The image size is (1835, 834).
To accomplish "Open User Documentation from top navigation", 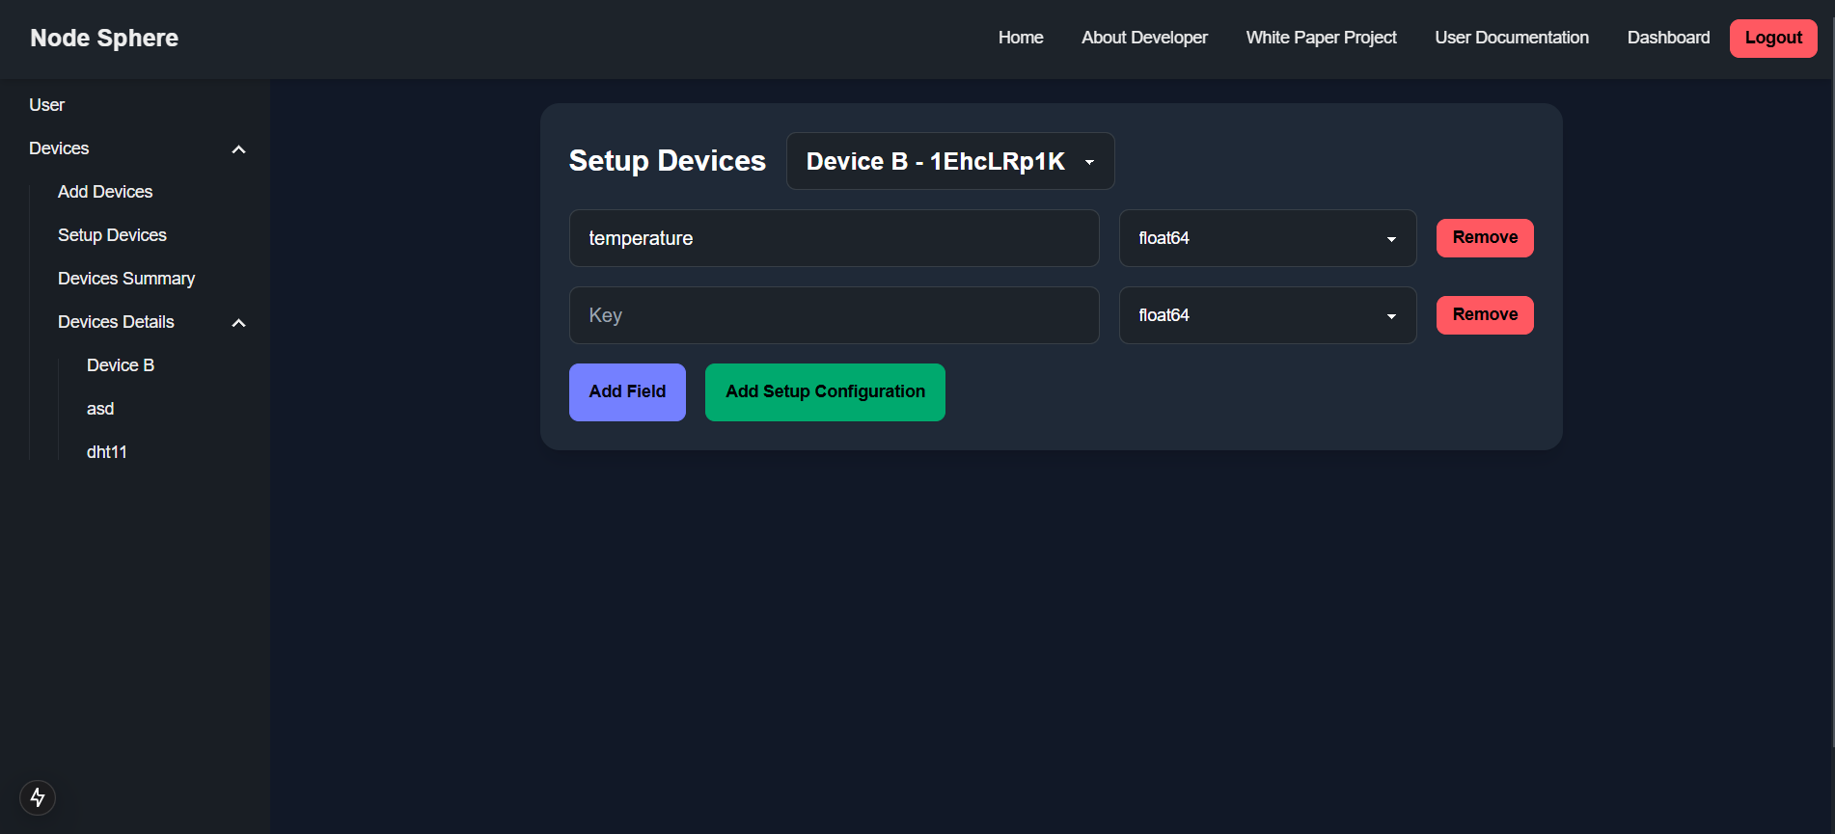I will [1511, 38].
